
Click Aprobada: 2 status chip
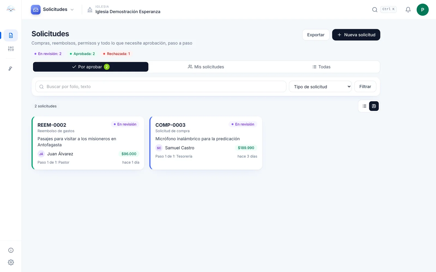(82, 54)
